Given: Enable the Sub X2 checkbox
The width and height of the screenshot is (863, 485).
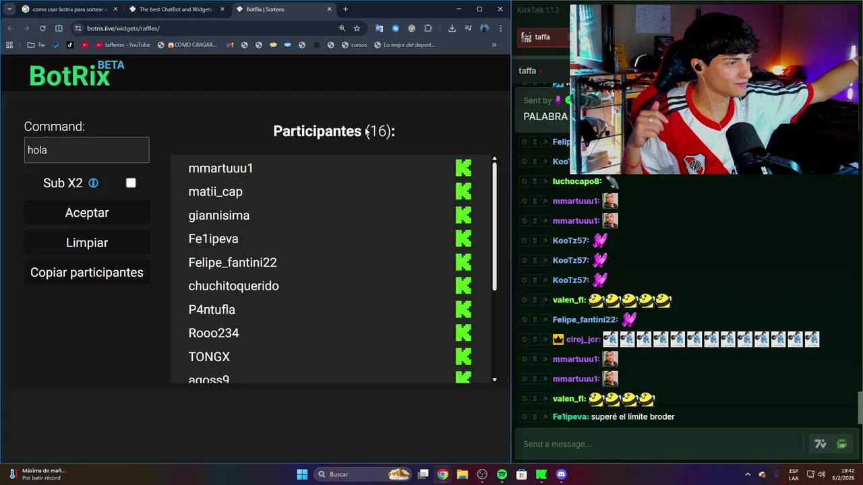Looking at the screenshot, I should 131,183.
